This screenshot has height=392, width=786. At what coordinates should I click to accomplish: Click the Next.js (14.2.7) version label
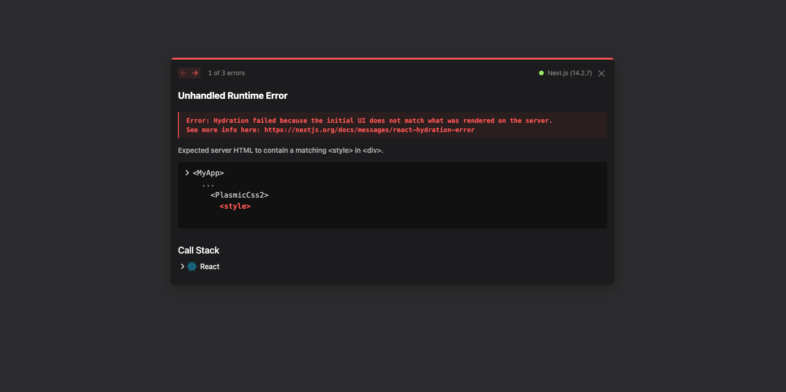pyautogui.click(x=569, y=73)
